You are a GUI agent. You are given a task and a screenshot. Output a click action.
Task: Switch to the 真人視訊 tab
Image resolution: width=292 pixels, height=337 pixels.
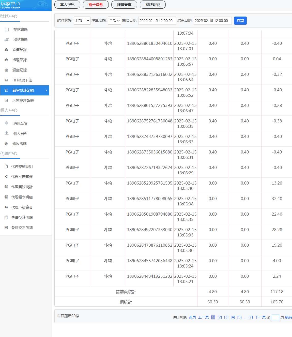coord(67,5)
